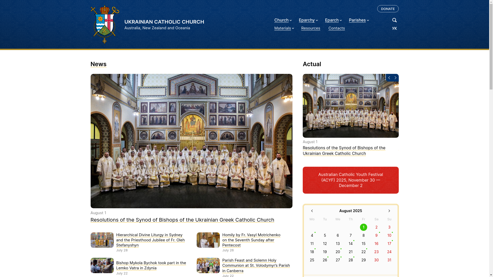
Task: Select August 22 in the calendar
Action: click(363, 252)
